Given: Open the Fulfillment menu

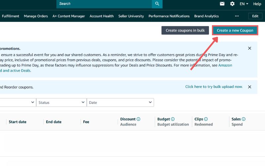Looking at the screenshot, I should point(11,16).
